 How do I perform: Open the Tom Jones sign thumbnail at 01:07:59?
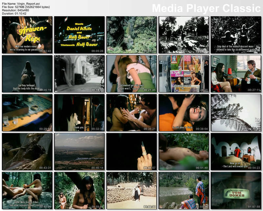click(x=236, y=191)
